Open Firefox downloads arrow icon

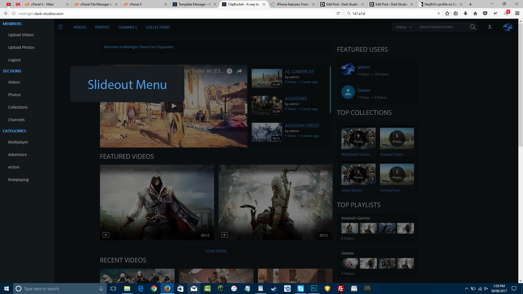(x=466, y=13)
